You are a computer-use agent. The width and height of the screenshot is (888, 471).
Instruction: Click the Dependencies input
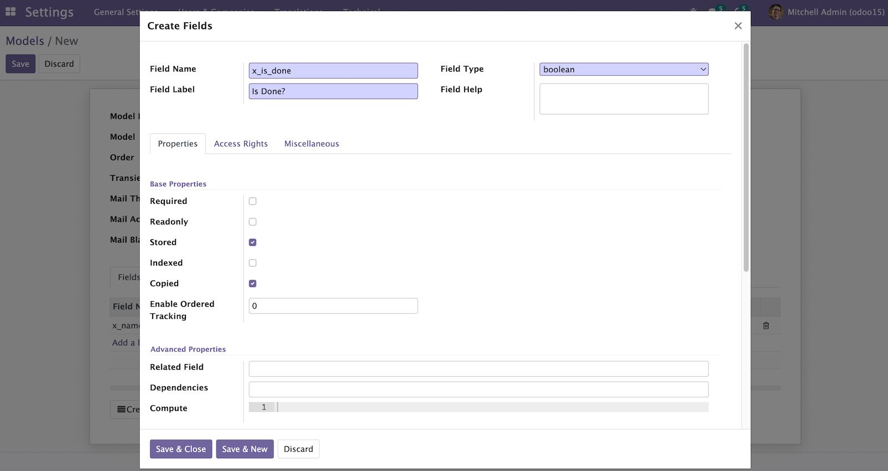pos(478,389)
